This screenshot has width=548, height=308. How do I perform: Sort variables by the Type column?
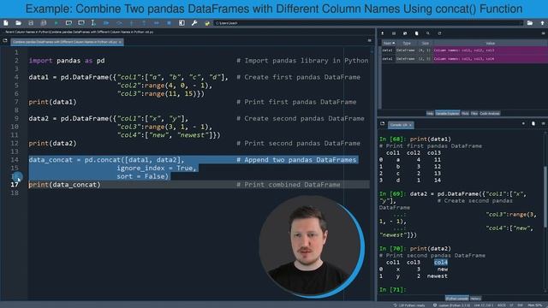click(407, 44)
